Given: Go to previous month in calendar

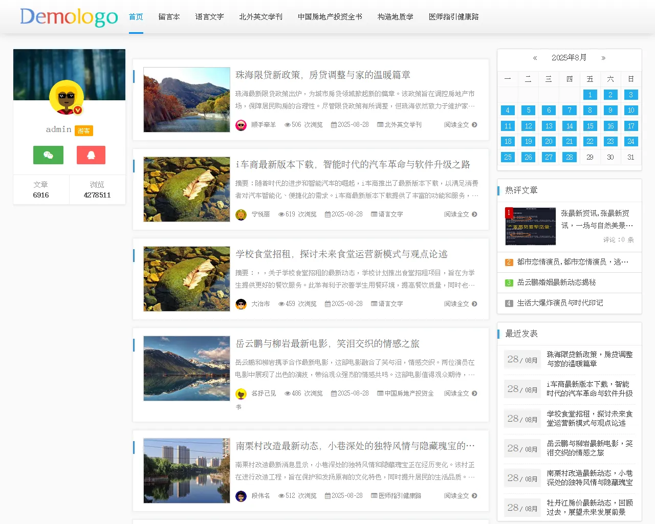Looking at the screenshot, I should pyautogui.click(x=535, y=58).
